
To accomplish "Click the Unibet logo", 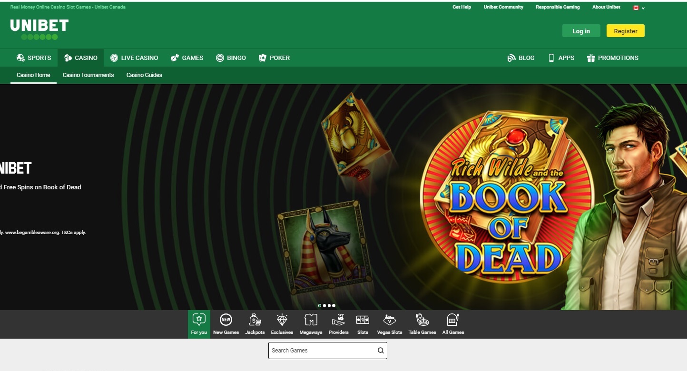I will [x=39, y=29].
